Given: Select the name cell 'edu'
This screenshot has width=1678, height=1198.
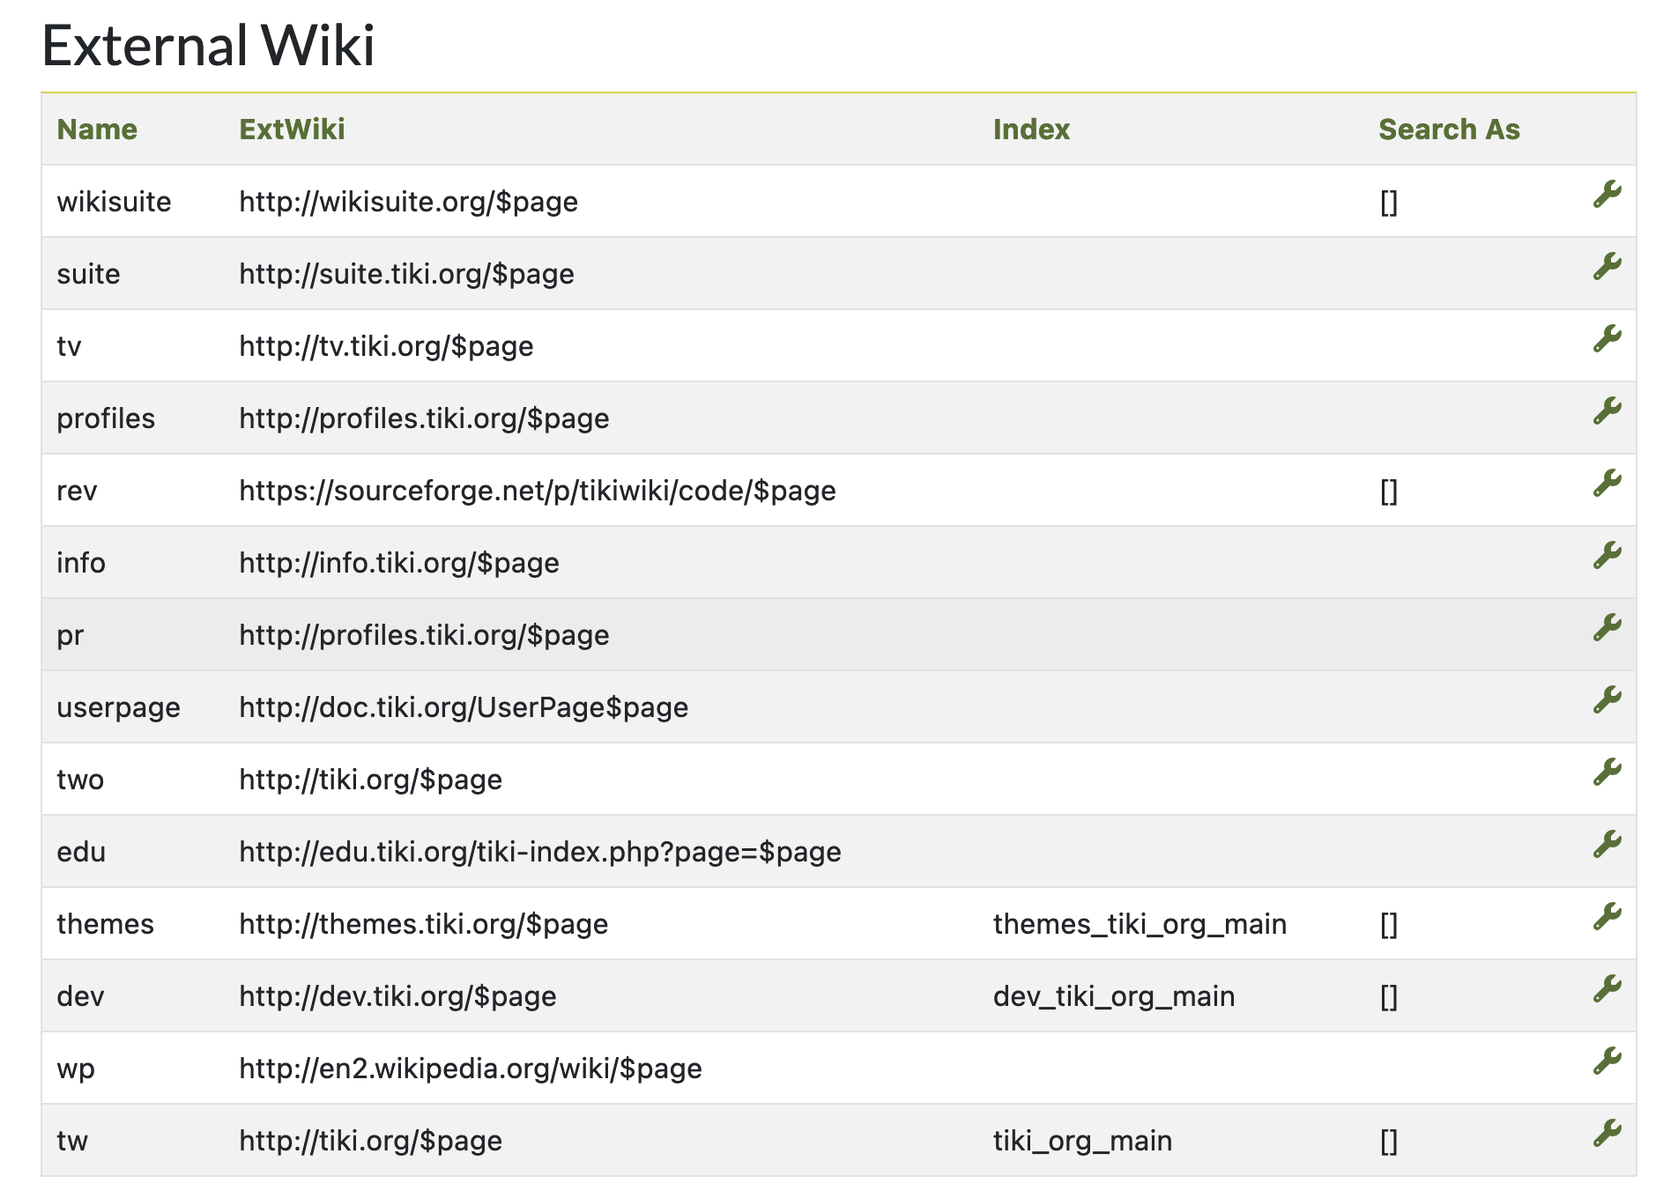Looking at the screenshot, I should click(x=81, y=852).
